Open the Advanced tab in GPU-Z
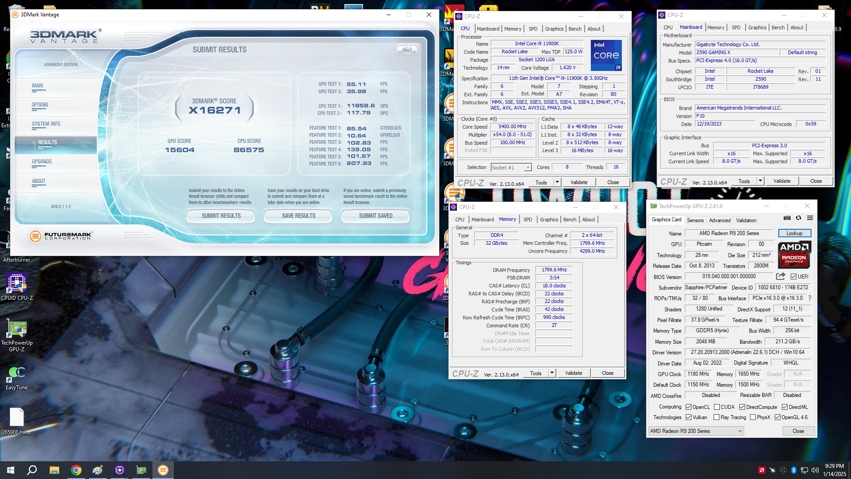851x479 pixels. [720, 220]
